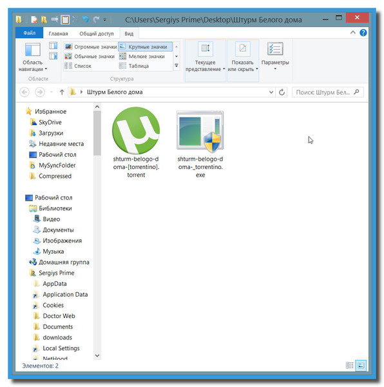Open the Документы library

click(53, 230)
